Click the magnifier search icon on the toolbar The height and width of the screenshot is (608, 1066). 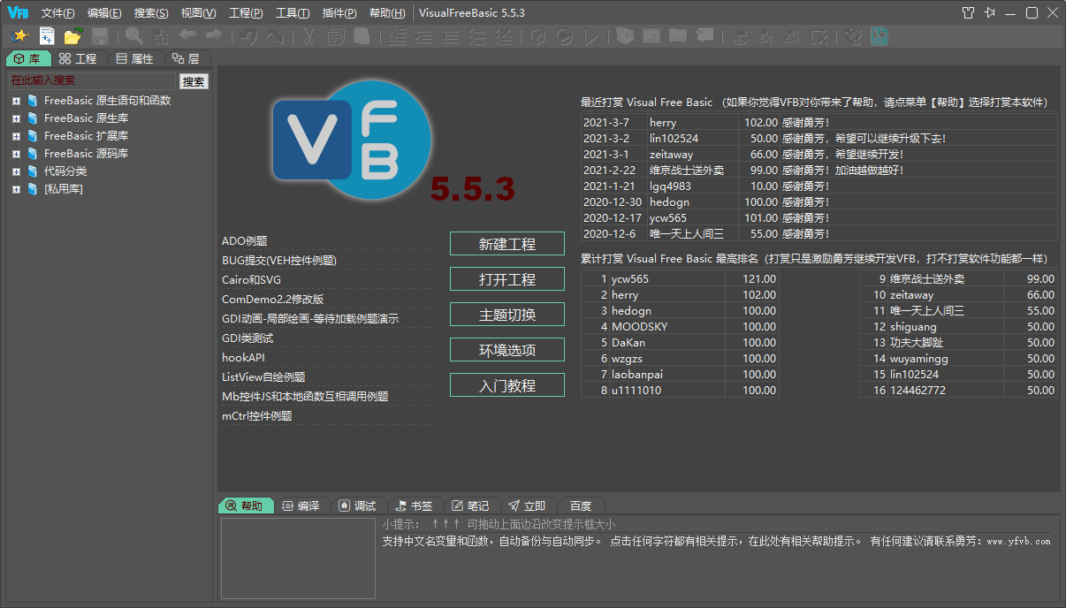tap(133, 35)
